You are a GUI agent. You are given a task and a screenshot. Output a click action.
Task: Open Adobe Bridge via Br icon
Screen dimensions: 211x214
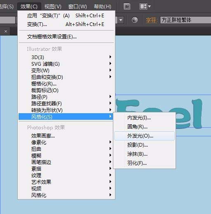click(127, 6)
